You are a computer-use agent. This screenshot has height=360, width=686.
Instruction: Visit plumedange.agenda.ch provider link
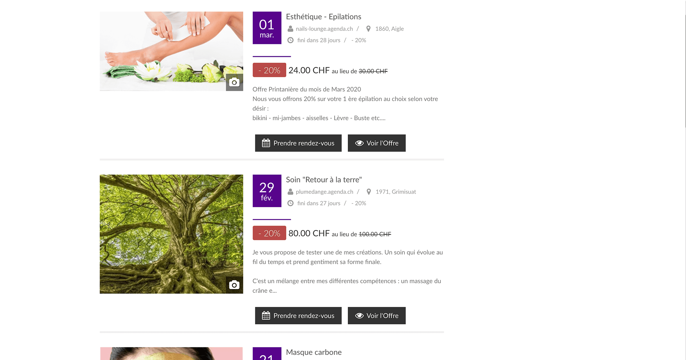coord(324,192)
